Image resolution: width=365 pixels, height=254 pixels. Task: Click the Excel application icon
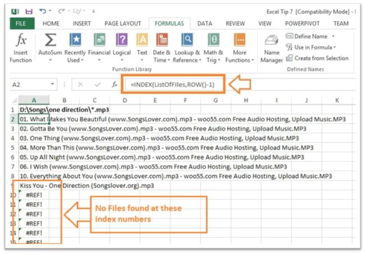(x=15, y=11)
